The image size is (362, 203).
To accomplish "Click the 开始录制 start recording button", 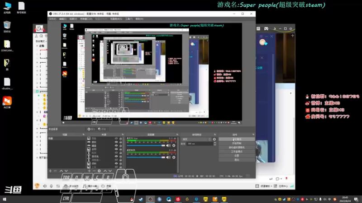I will pyautogui.click(x=237, y=143).
